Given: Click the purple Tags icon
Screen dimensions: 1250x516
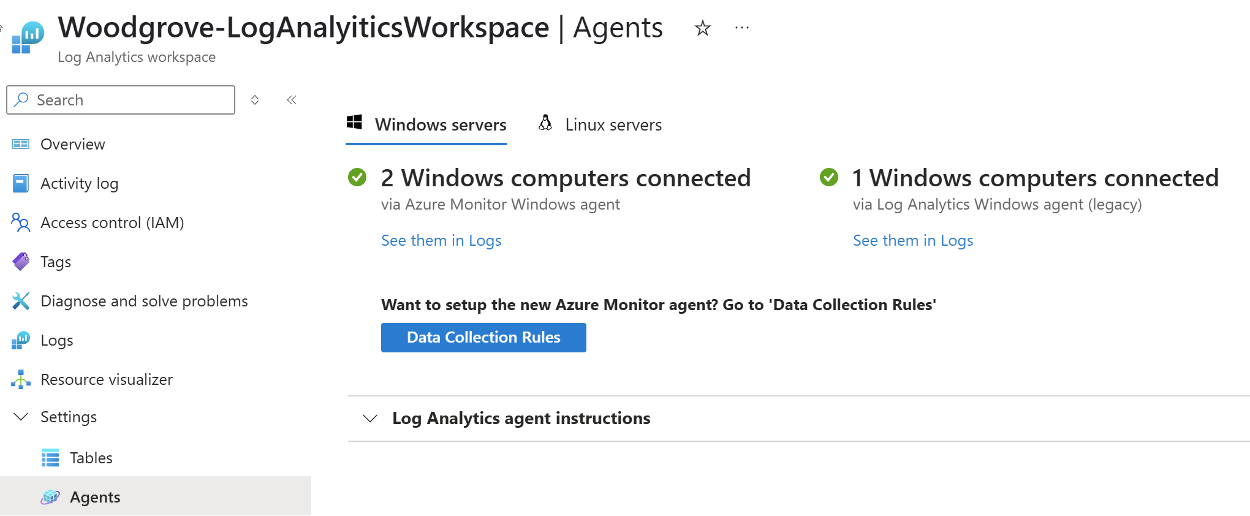Looking at the screenshot, I should pos(21,262).
